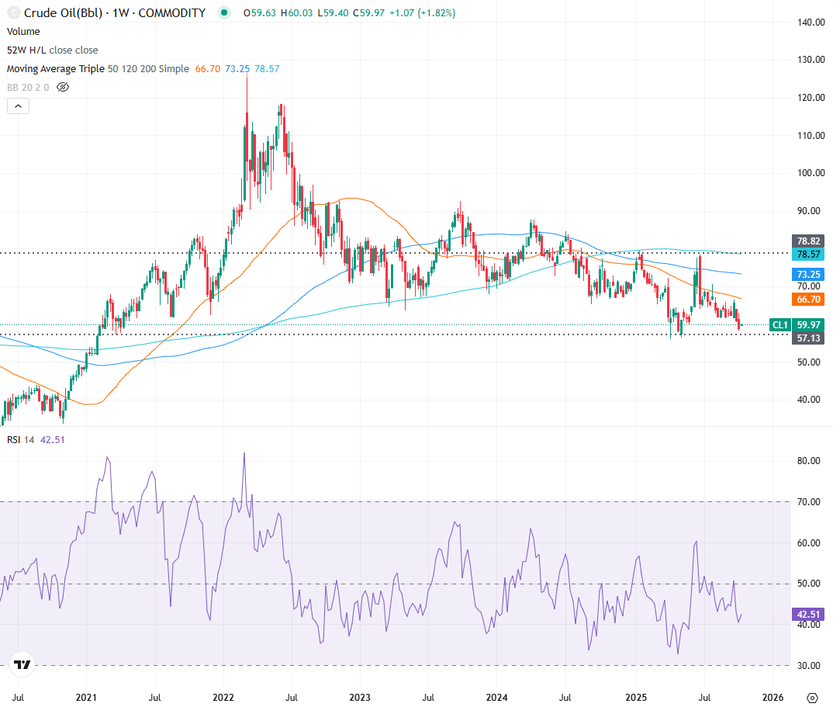Click the 78.57 light-blue MA price label

coord(807,255)
